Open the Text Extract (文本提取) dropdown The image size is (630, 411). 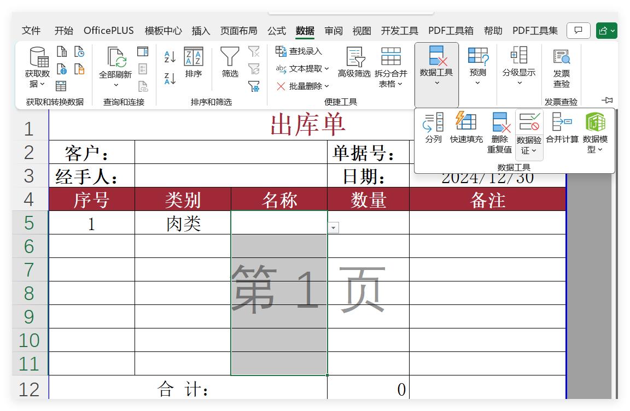(302, 69)
